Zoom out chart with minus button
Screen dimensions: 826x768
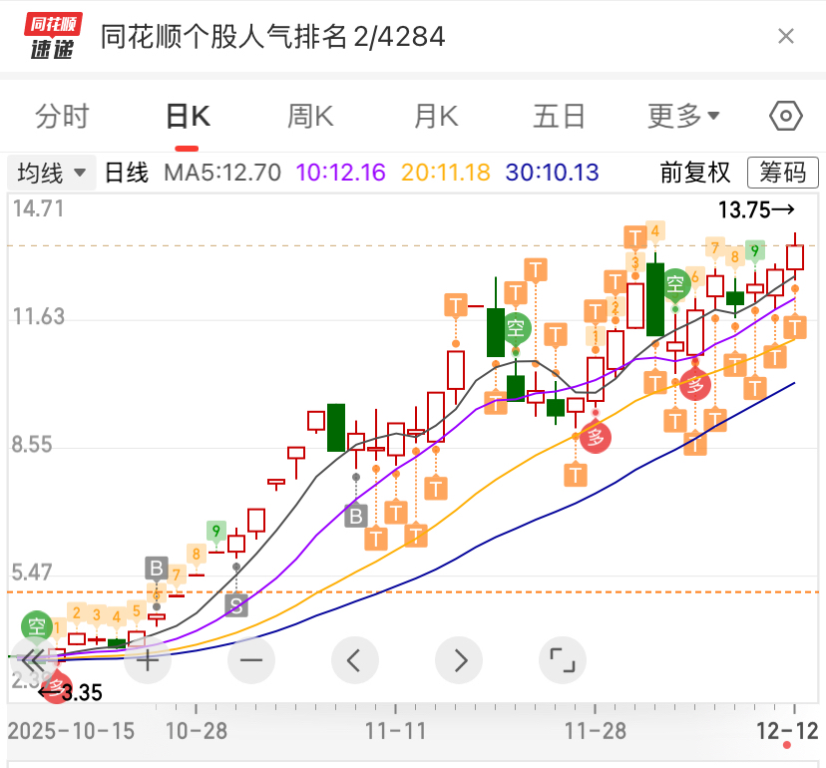pyautogui.click(x=251, y=660)
